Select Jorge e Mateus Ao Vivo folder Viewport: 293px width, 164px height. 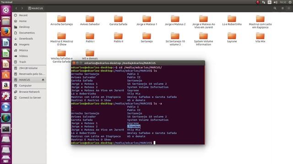click(203, 22)
